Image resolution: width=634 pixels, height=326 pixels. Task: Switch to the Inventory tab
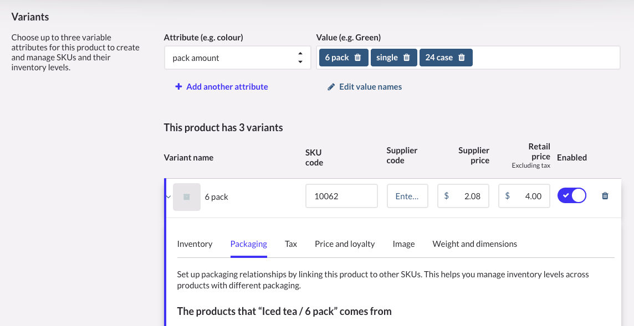tap(195, 244)
